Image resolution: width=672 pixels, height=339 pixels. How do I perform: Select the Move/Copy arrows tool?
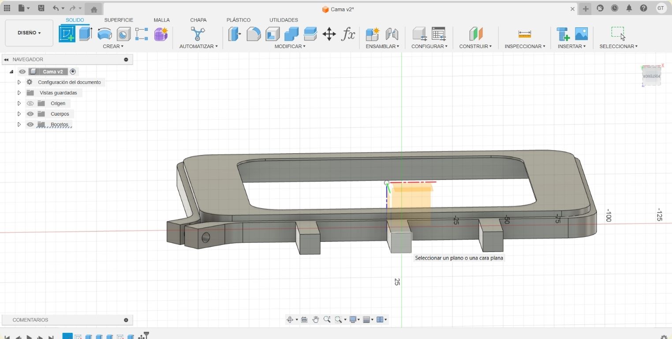tap(329, 34)
